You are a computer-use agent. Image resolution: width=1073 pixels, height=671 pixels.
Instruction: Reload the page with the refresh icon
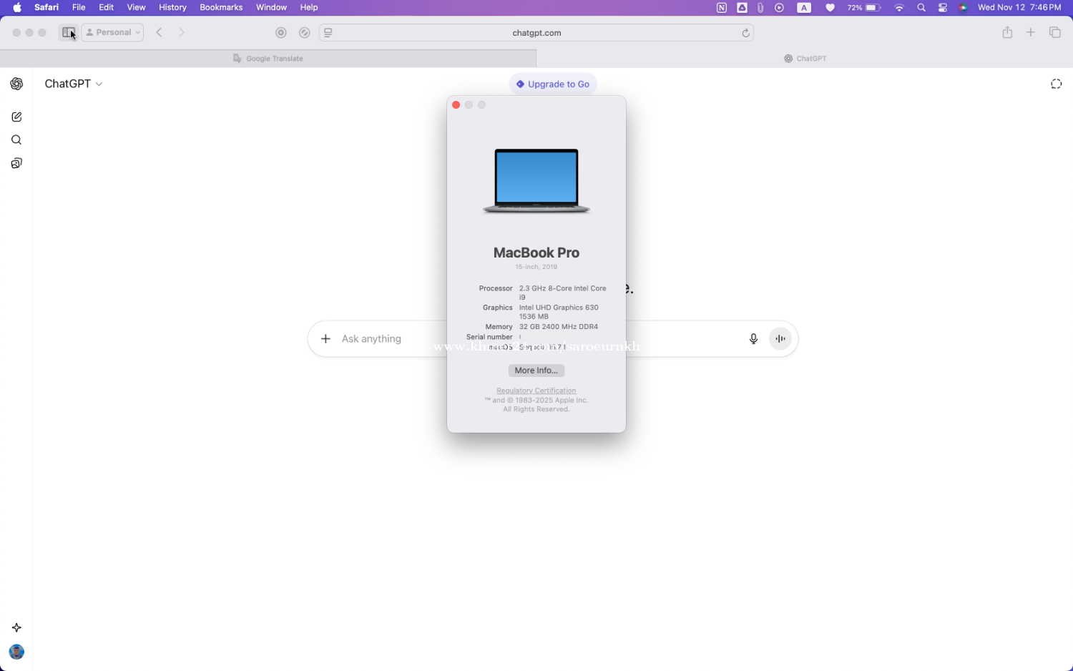745,33
